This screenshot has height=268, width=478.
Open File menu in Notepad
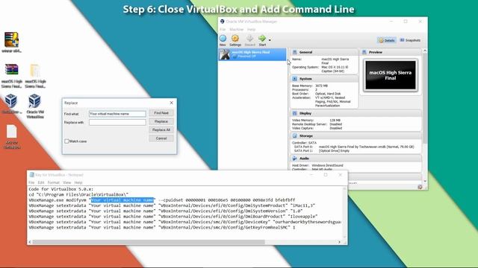[x=31, y=182]
